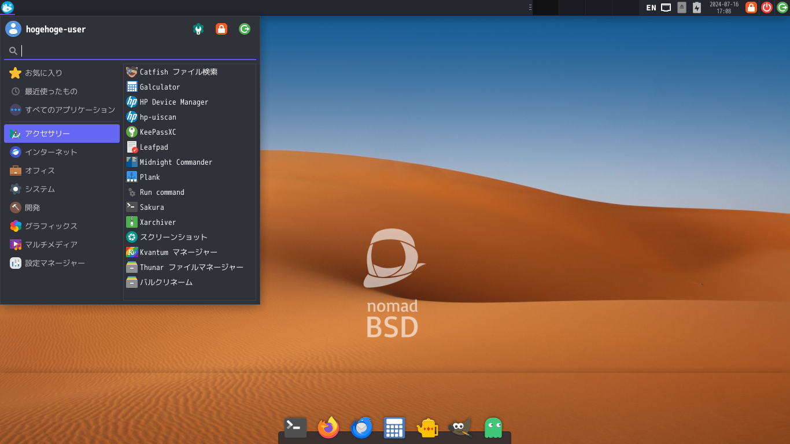Screen dimensions: 790x444
Task: Click red power button in top panel
Action: 767,8
